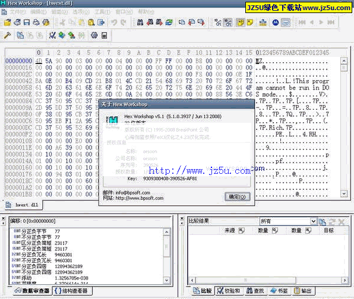Image resolution: width=354 pixels, height=299 pixels.
Task: Click the Motorola byte order icon
Action: (x=276, y=23)
